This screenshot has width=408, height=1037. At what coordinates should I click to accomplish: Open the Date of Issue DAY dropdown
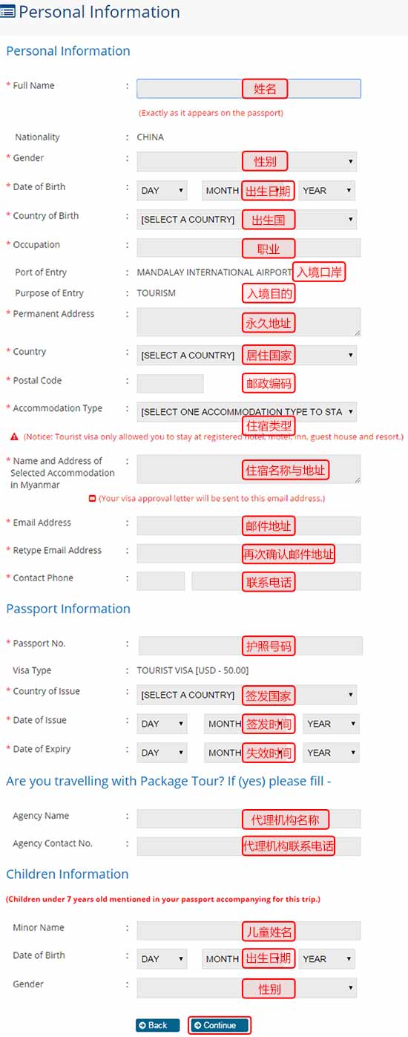click(162, 724)
